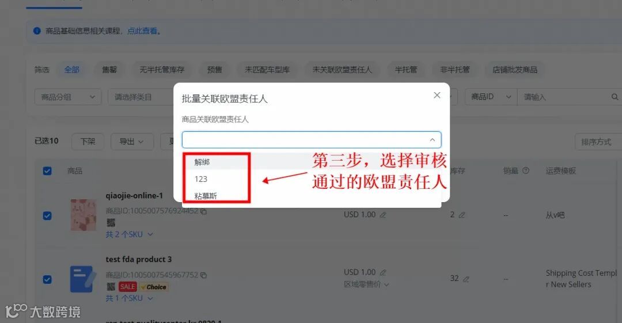The image size is (622, 323).
Task: Open the 商品分组 dropdown
Action: click(x=68, y=97)
